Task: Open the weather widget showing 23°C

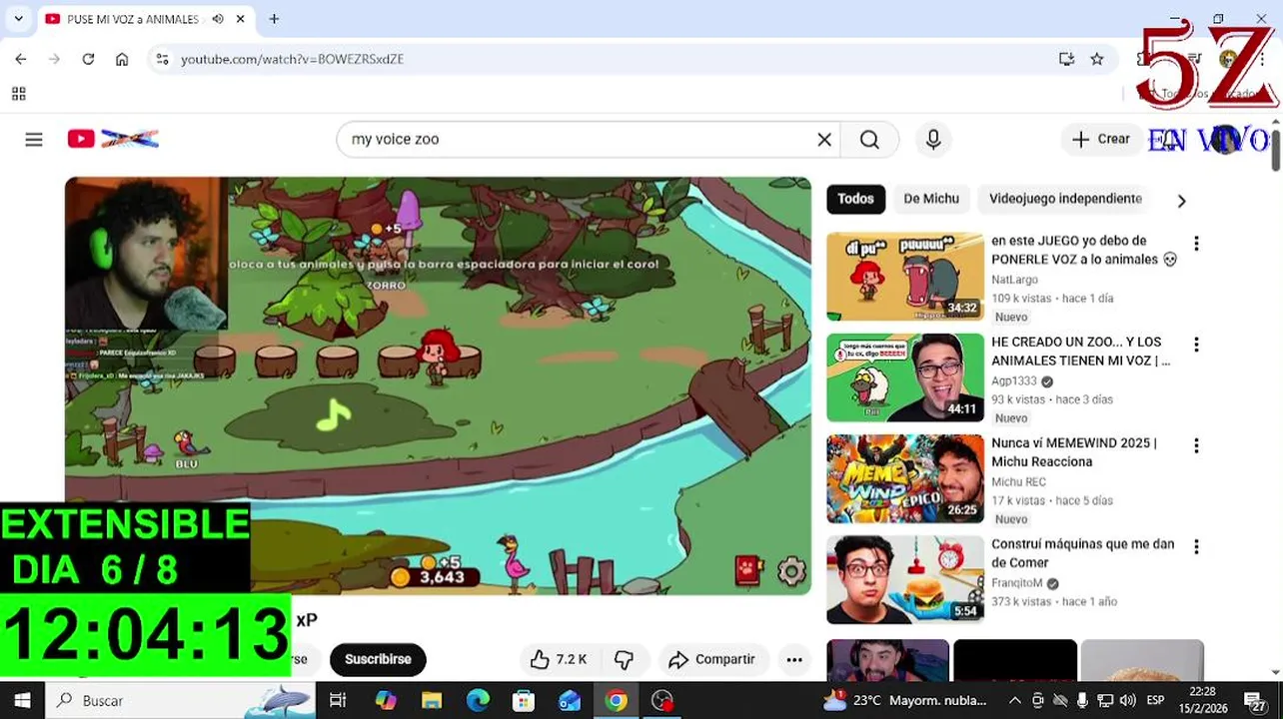Action: [x=904, y=701]
